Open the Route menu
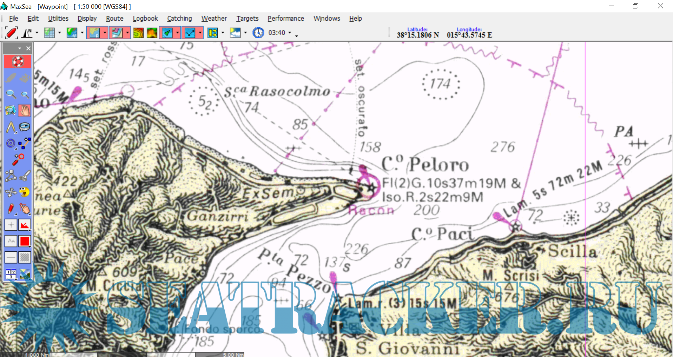Screen dimensions: 673x357 [114, 18]
